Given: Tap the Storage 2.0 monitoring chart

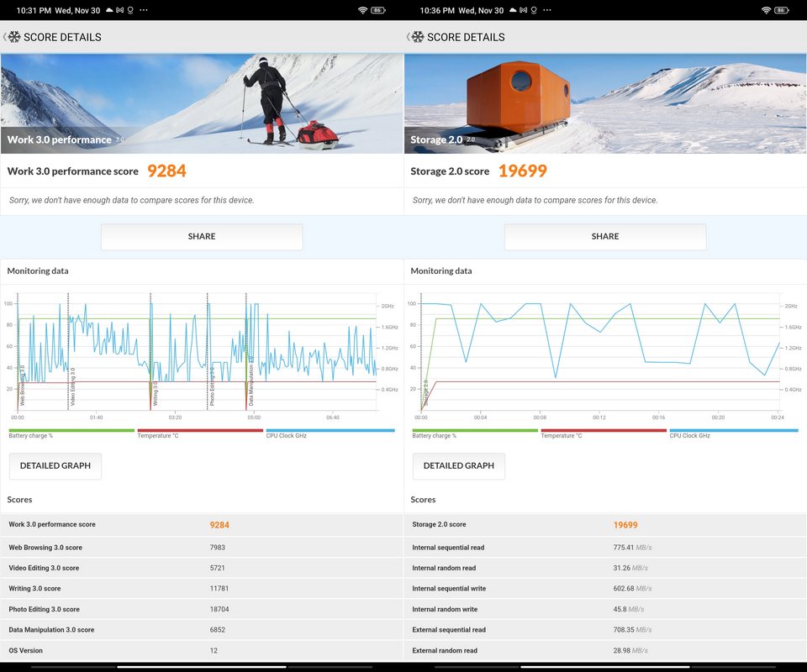Looking at the screenshot, I should (605, 354).
